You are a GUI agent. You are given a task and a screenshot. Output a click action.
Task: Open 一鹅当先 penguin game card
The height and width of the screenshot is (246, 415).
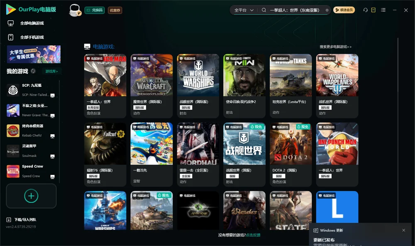(x=151, y=155)
